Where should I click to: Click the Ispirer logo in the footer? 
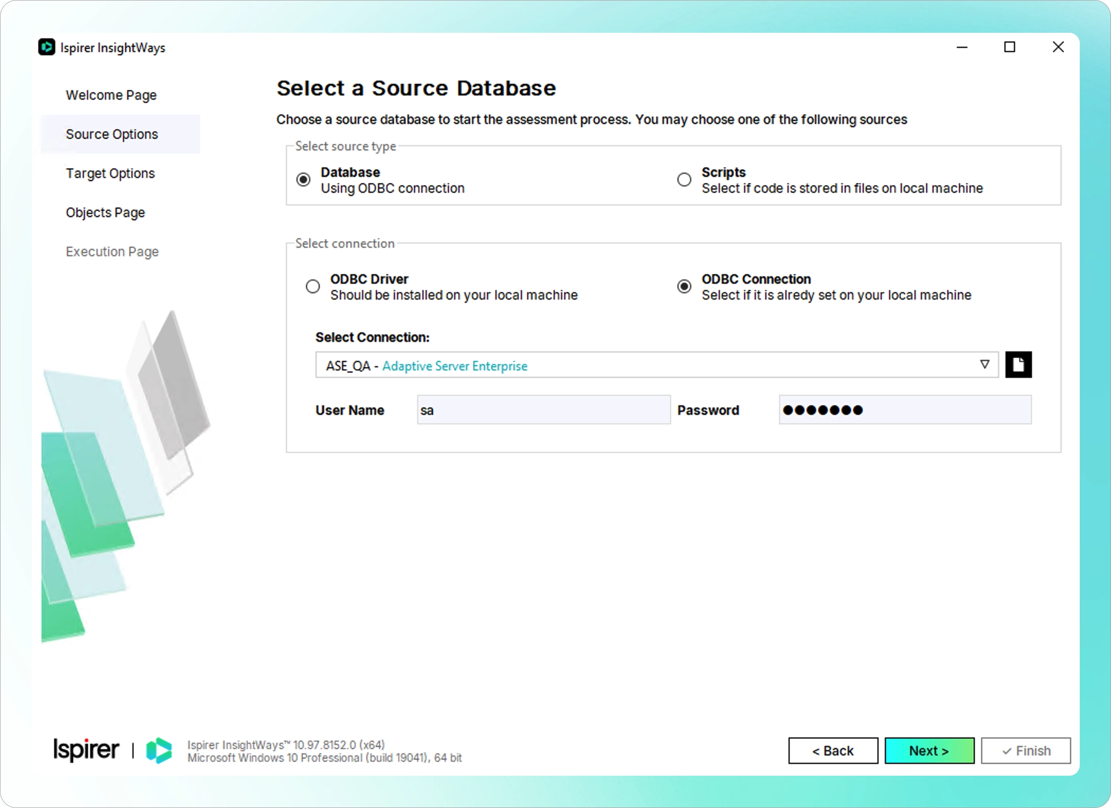86,750
